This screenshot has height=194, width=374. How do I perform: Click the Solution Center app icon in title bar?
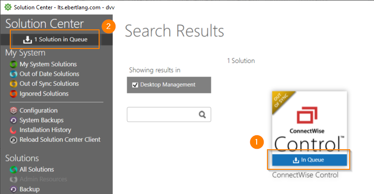pyautogui.click(x=7, y=8)
